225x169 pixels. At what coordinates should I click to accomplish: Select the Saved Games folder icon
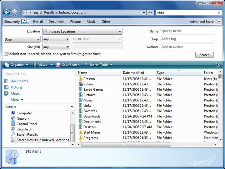(x=81, y=89)
